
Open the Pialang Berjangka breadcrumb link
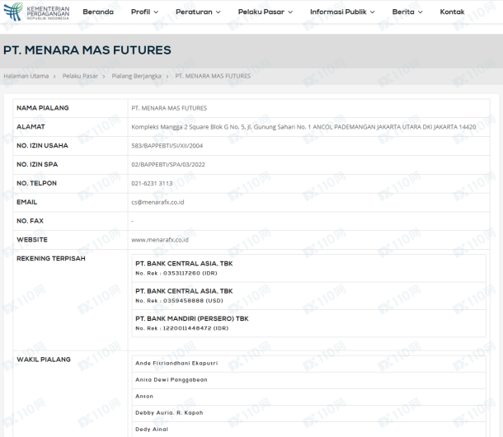(136, 76)
